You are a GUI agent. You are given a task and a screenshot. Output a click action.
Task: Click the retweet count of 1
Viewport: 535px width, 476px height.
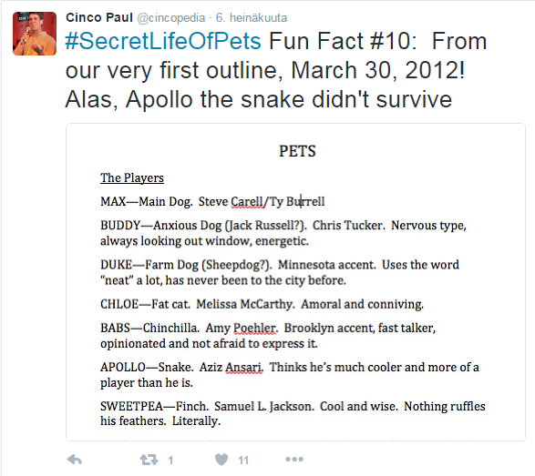(x=170, y=461)
